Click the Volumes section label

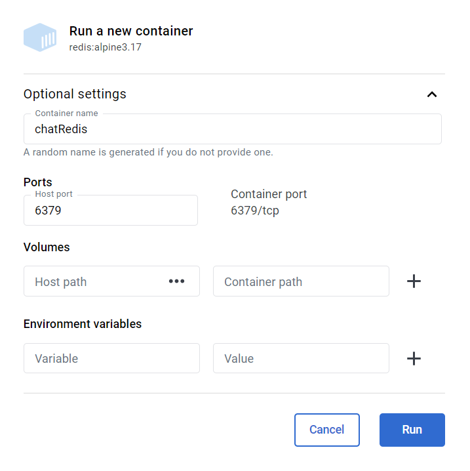(47, 247)
